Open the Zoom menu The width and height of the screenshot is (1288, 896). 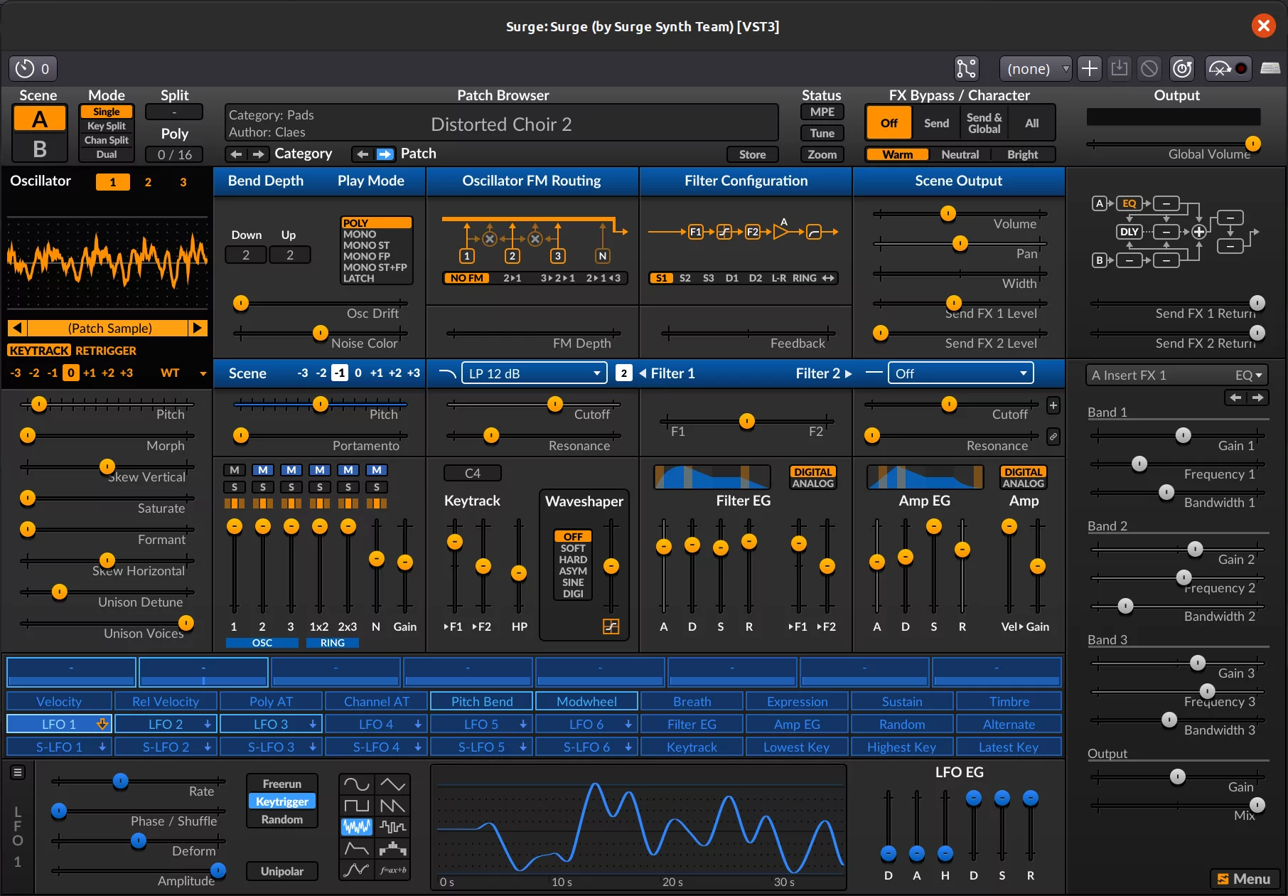[x=822, y=154]
